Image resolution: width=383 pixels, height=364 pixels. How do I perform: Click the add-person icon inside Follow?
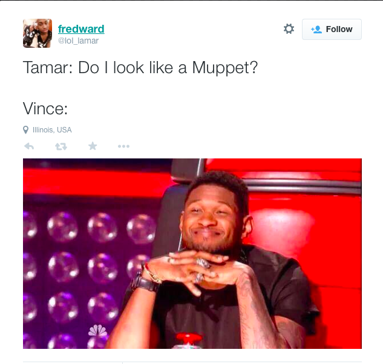tap(316, 30)
